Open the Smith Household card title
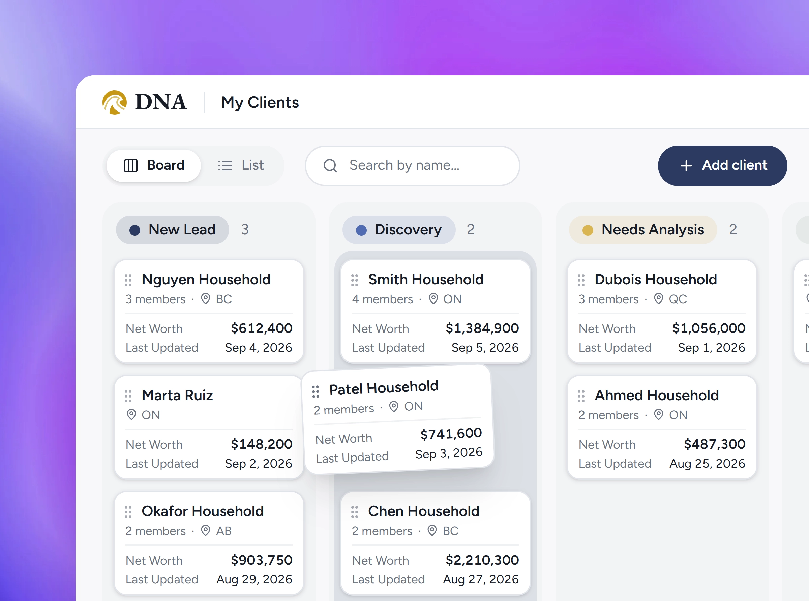Screen dimensions: 809x601 [x=426, y=279]
